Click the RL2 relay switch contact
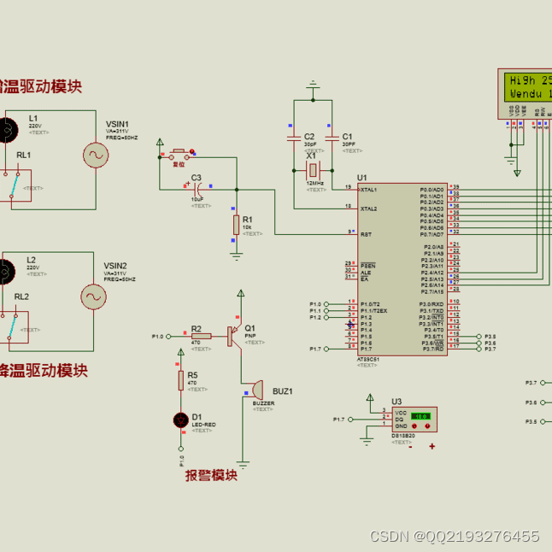This screenshot has height=552, width=552. (x=14, y=327)
